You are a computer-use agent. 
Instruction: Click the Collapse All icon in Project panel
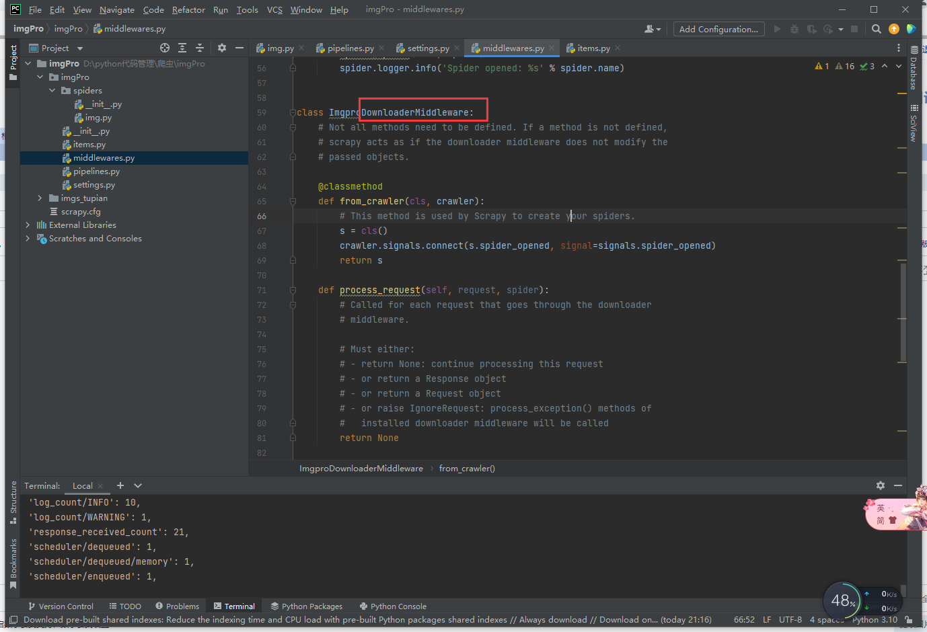coord(199,48)
